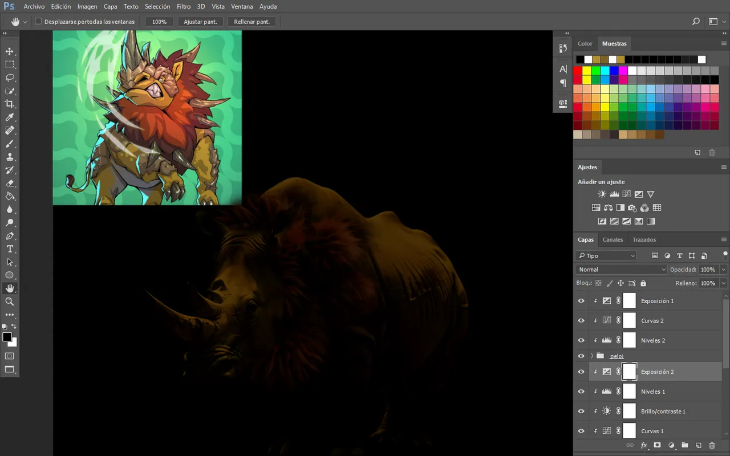Open the Tipo layer filter dropdown

(606, 256)
